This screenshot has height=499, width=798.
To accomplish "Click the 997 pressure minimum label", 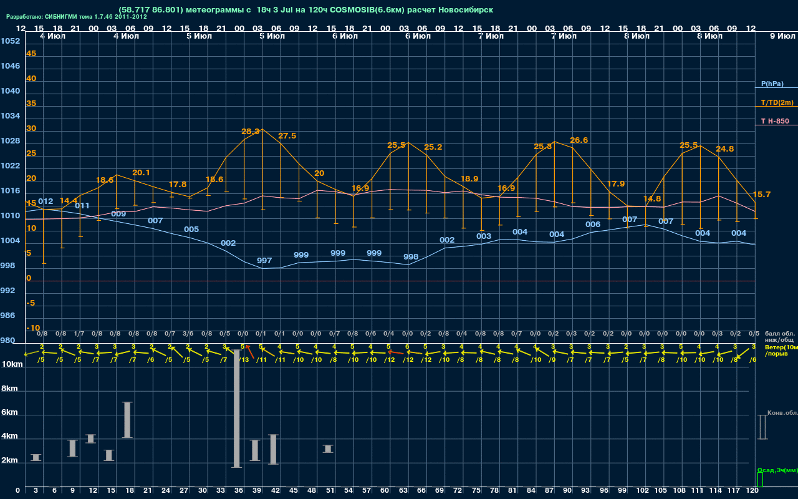I will [264, 261].
